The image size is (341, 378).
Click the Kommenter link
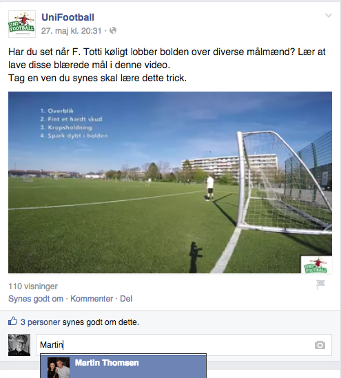click(x=92, y=299)
